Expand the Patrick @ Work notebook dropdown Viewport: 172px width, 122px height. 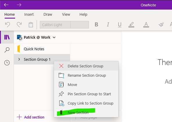(54, 37)
